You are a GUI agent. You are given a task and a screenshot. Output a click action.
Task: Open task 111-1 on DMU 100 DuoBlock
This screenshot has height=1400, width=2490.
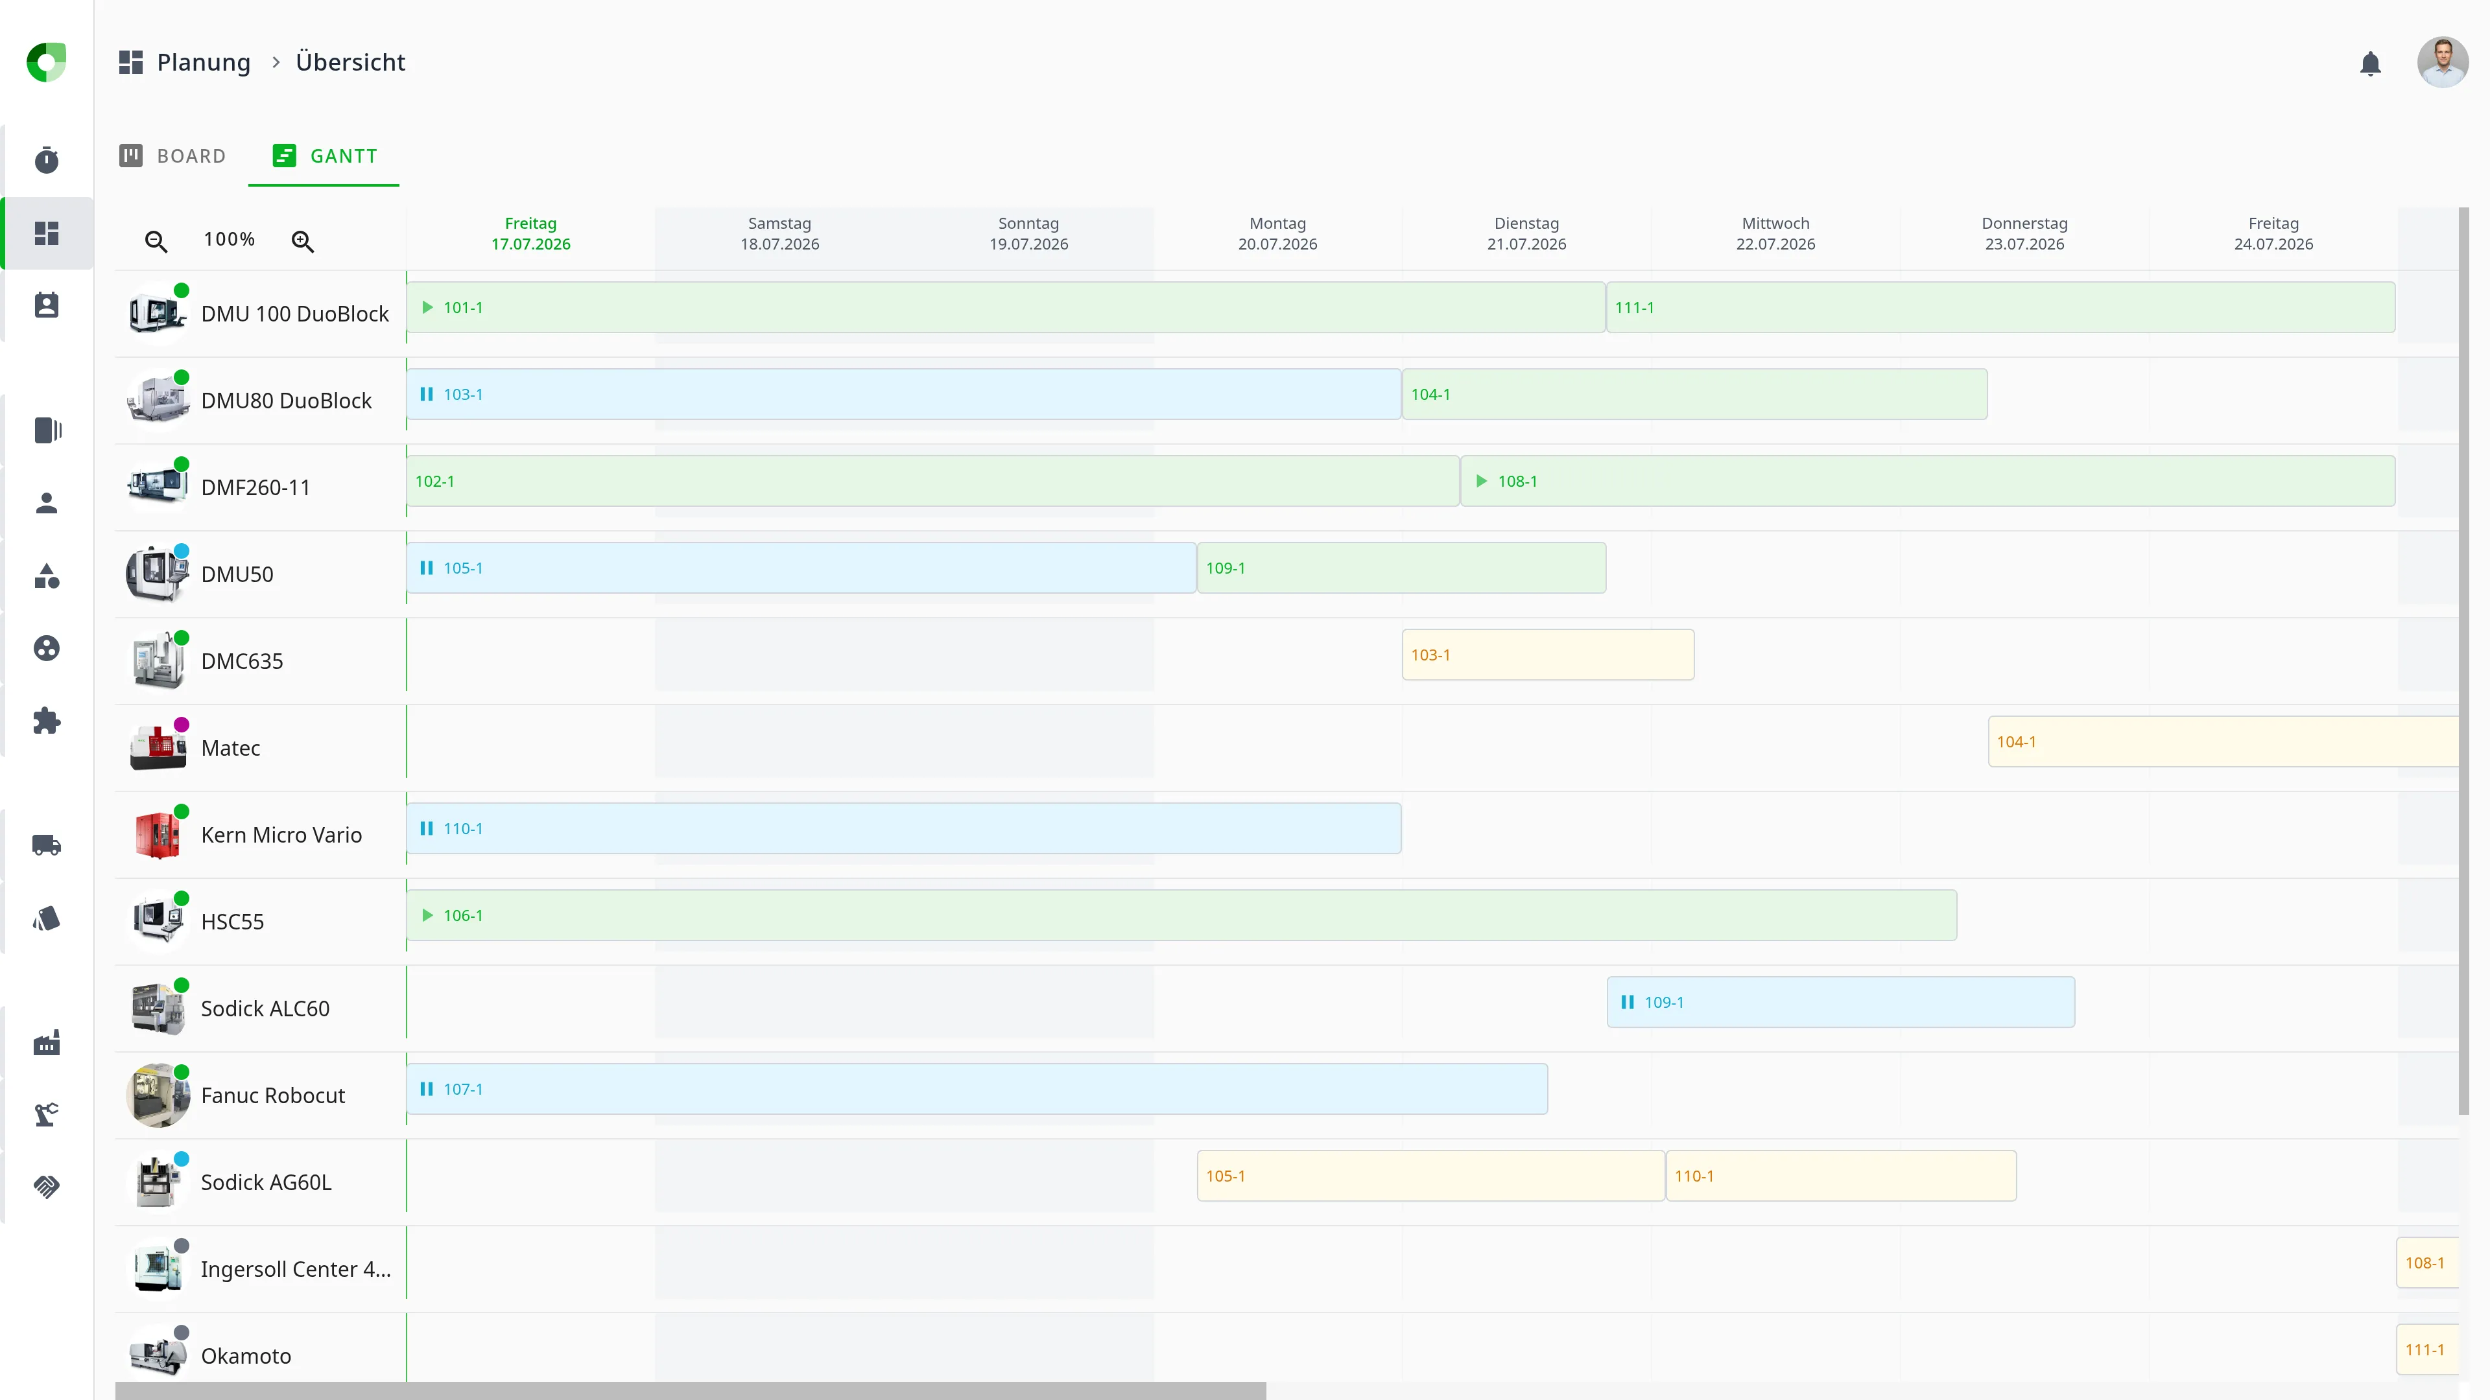coord(2001,307)
